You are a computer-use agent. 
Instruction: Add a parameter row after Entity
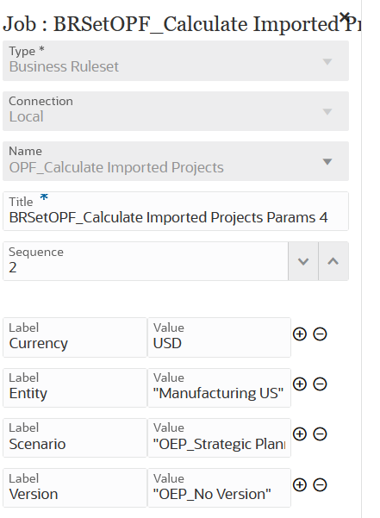pos(300,384)
